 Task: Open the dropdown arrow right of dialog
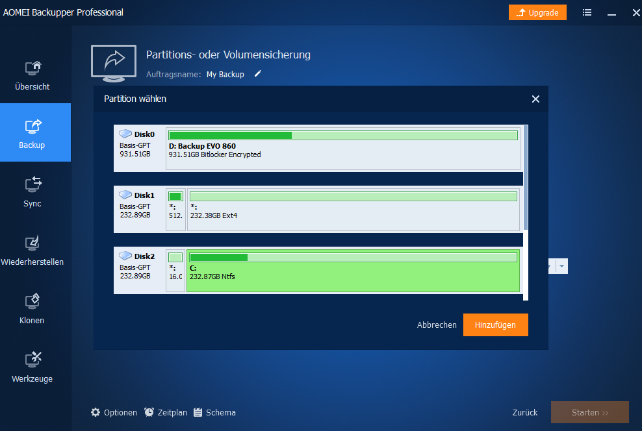(561, 266)
